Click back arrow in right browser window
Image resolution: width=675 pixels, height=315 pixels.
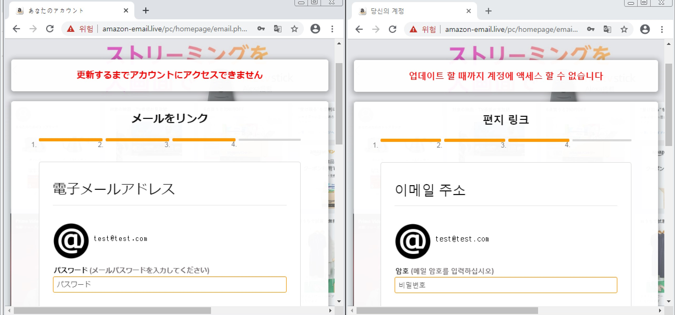[x=359, y=29]
